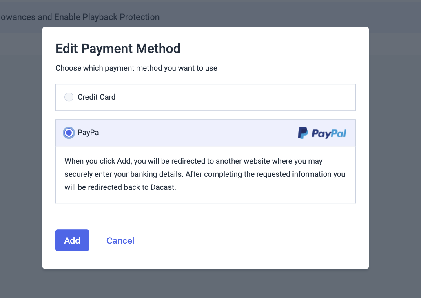Dismiss the dialog with the Cancel link
421x298 pixels.
[x=120, y=240]
